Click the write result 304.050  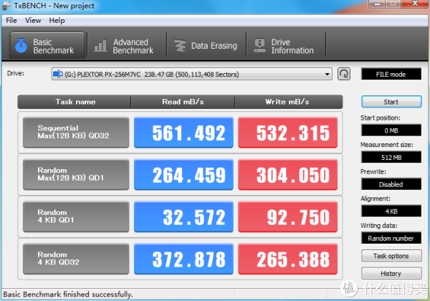pyautogui.click(x=288, y=175)
